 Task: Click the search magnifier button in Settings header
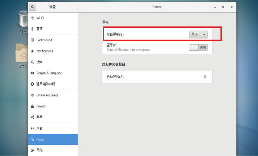click(x=33, y=7)
